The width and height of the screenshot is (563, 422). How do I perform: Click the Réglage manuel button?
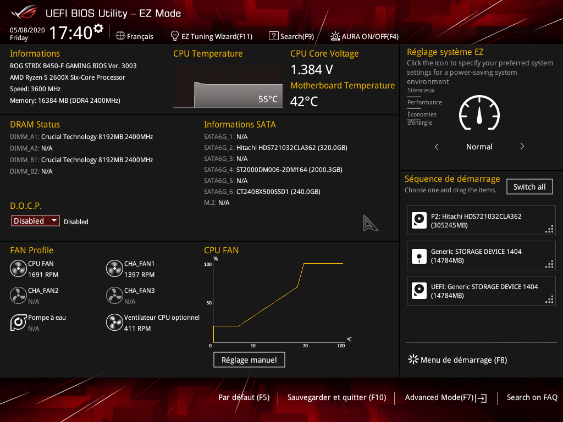click(x=249, y=359)
